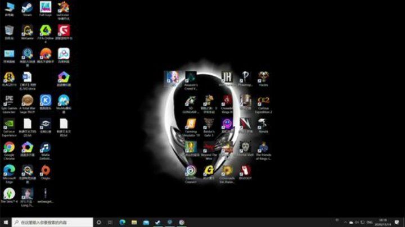Launch Crossroads Inn Anniversary shortcut
Image resolution: width=405 pixels, height=227 pixels.
pyautogui.click(x=227, y=174)
